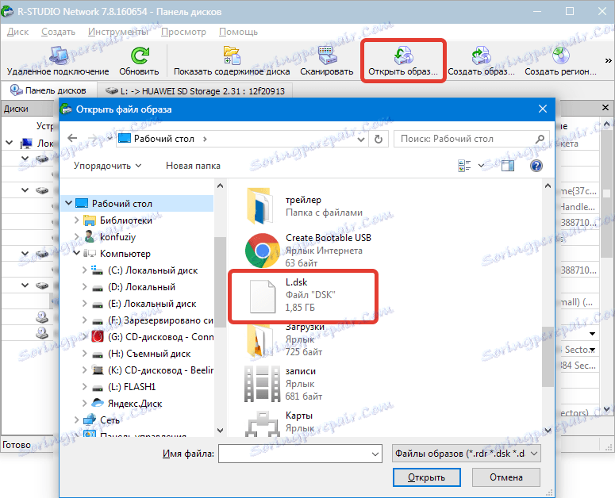Switch to HUAWEI SD Storage tab

(x=195, y=91)
